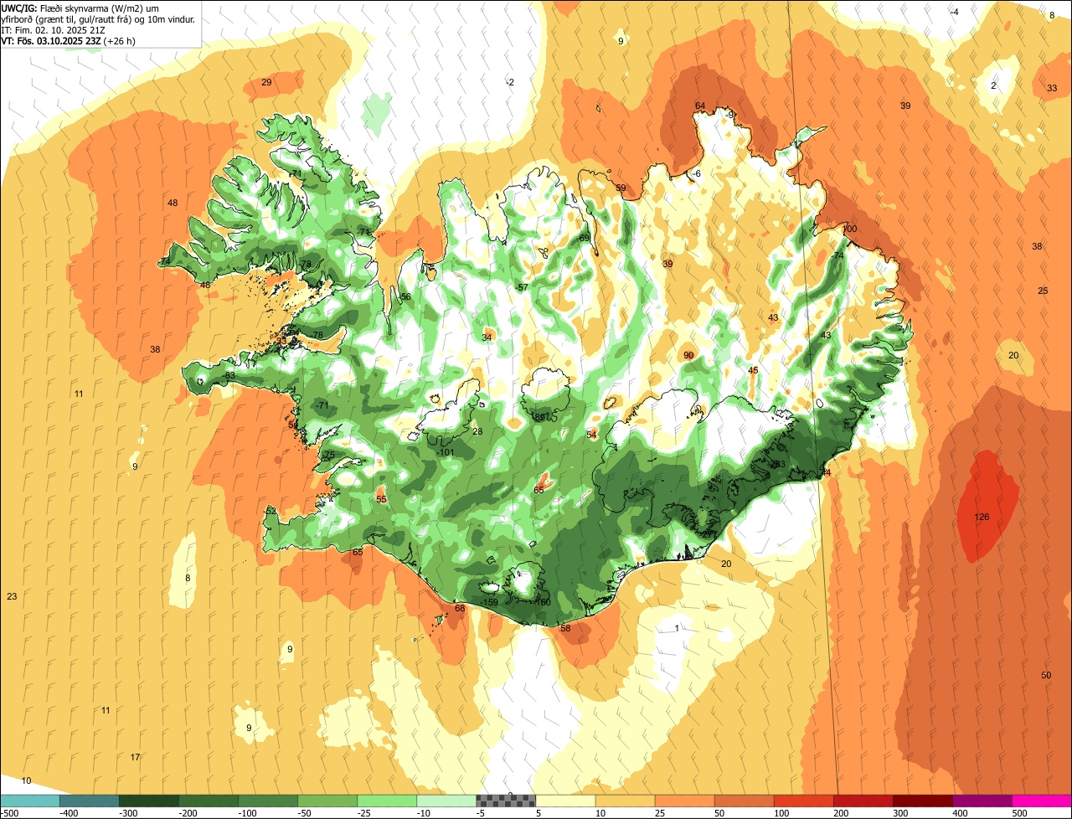Click the map value '58' off south coast
The height and width of the screenshot is (819, 1072).
pyautogui.click(x=565, y=628)
